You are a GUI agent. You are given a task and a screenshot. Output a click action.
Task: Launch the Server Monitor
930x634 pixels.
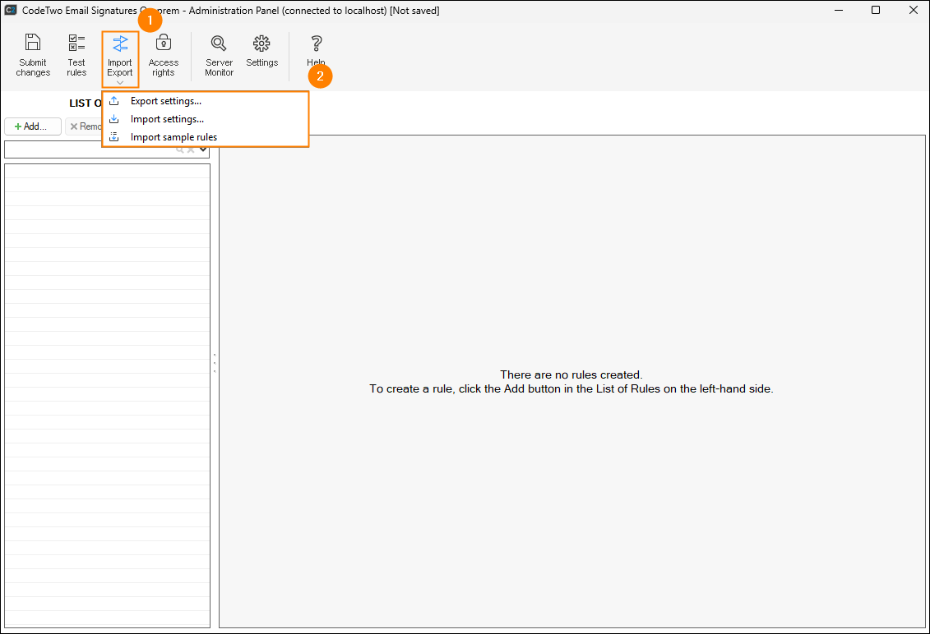219,44
